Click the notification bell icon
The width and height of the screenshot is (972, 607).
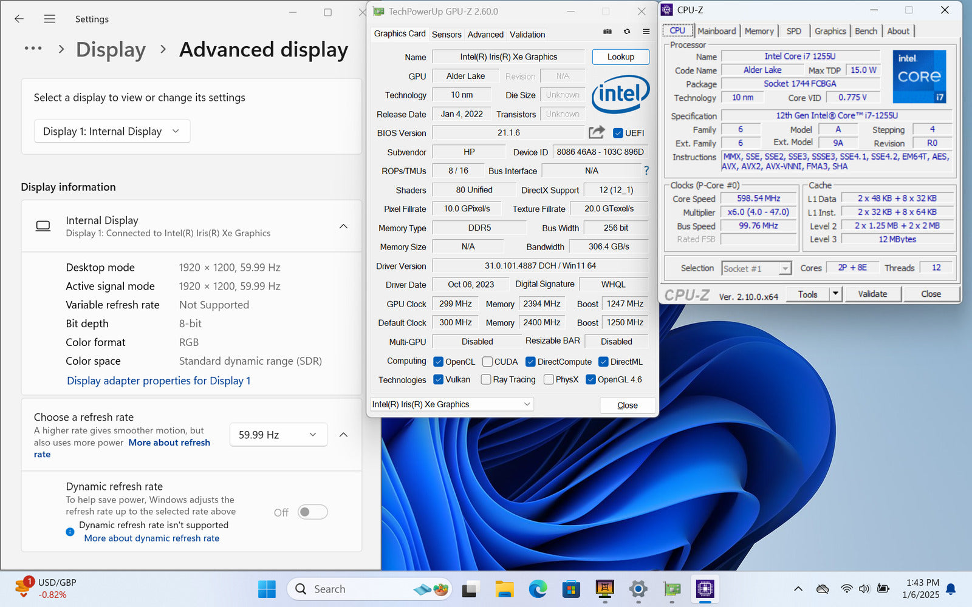click(951, 589)
